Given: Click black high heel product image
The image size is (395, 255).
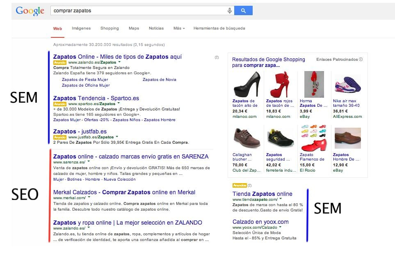Looking at the screenshot, I should (247, 84).
